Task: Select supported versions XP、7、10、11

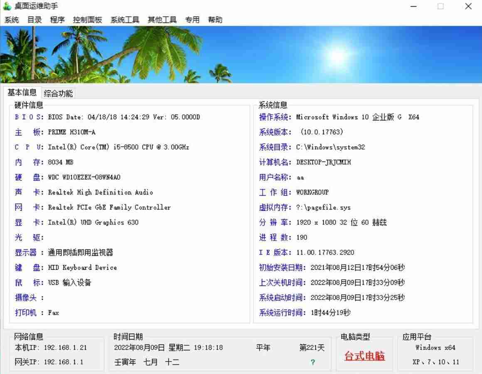Action: [435, 362]
